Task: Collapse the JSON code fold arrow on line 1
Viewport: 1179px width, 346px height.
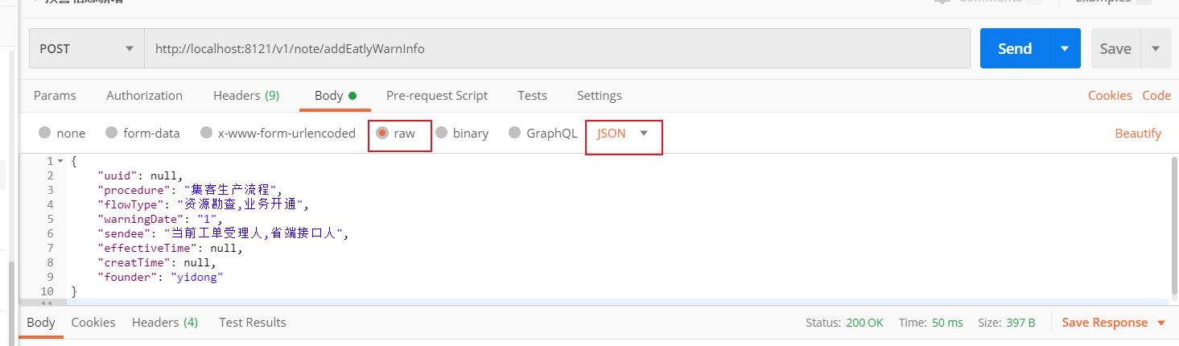Action: 60,162
